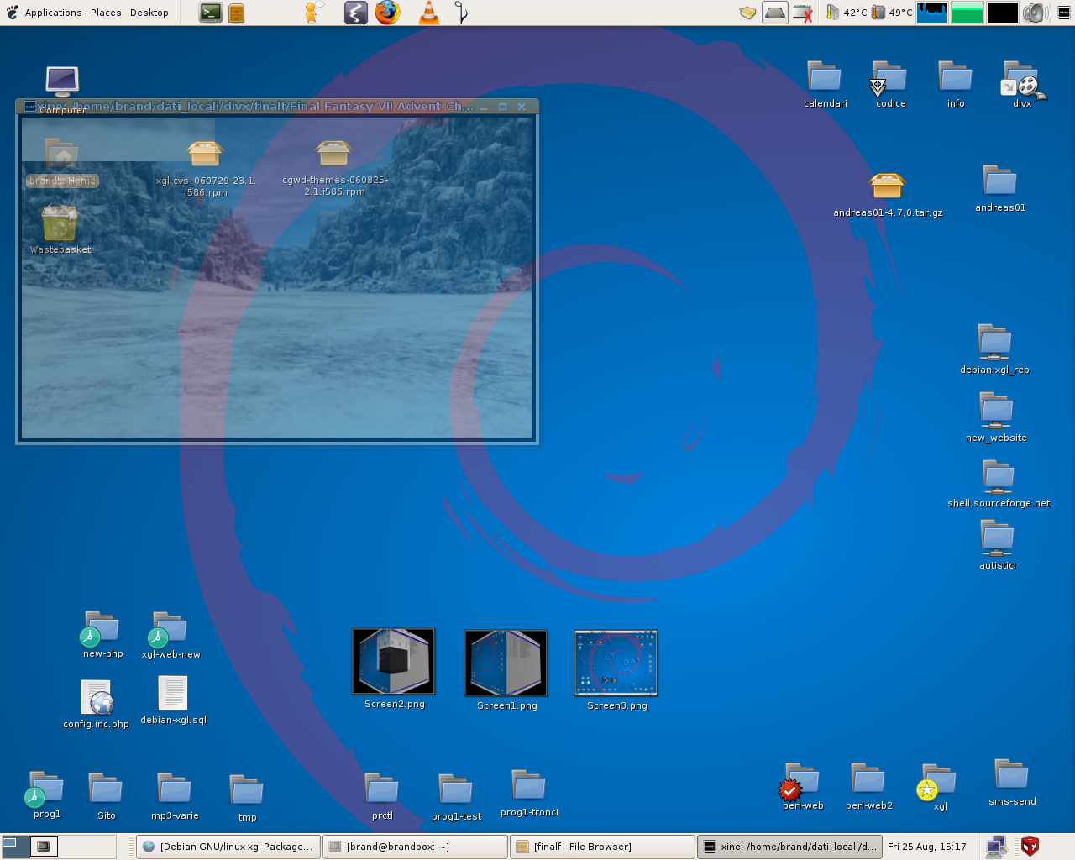This screenshot has width=1075, height=860.
Task: Select the mp3-varie folder
Action: pos(175,796)
